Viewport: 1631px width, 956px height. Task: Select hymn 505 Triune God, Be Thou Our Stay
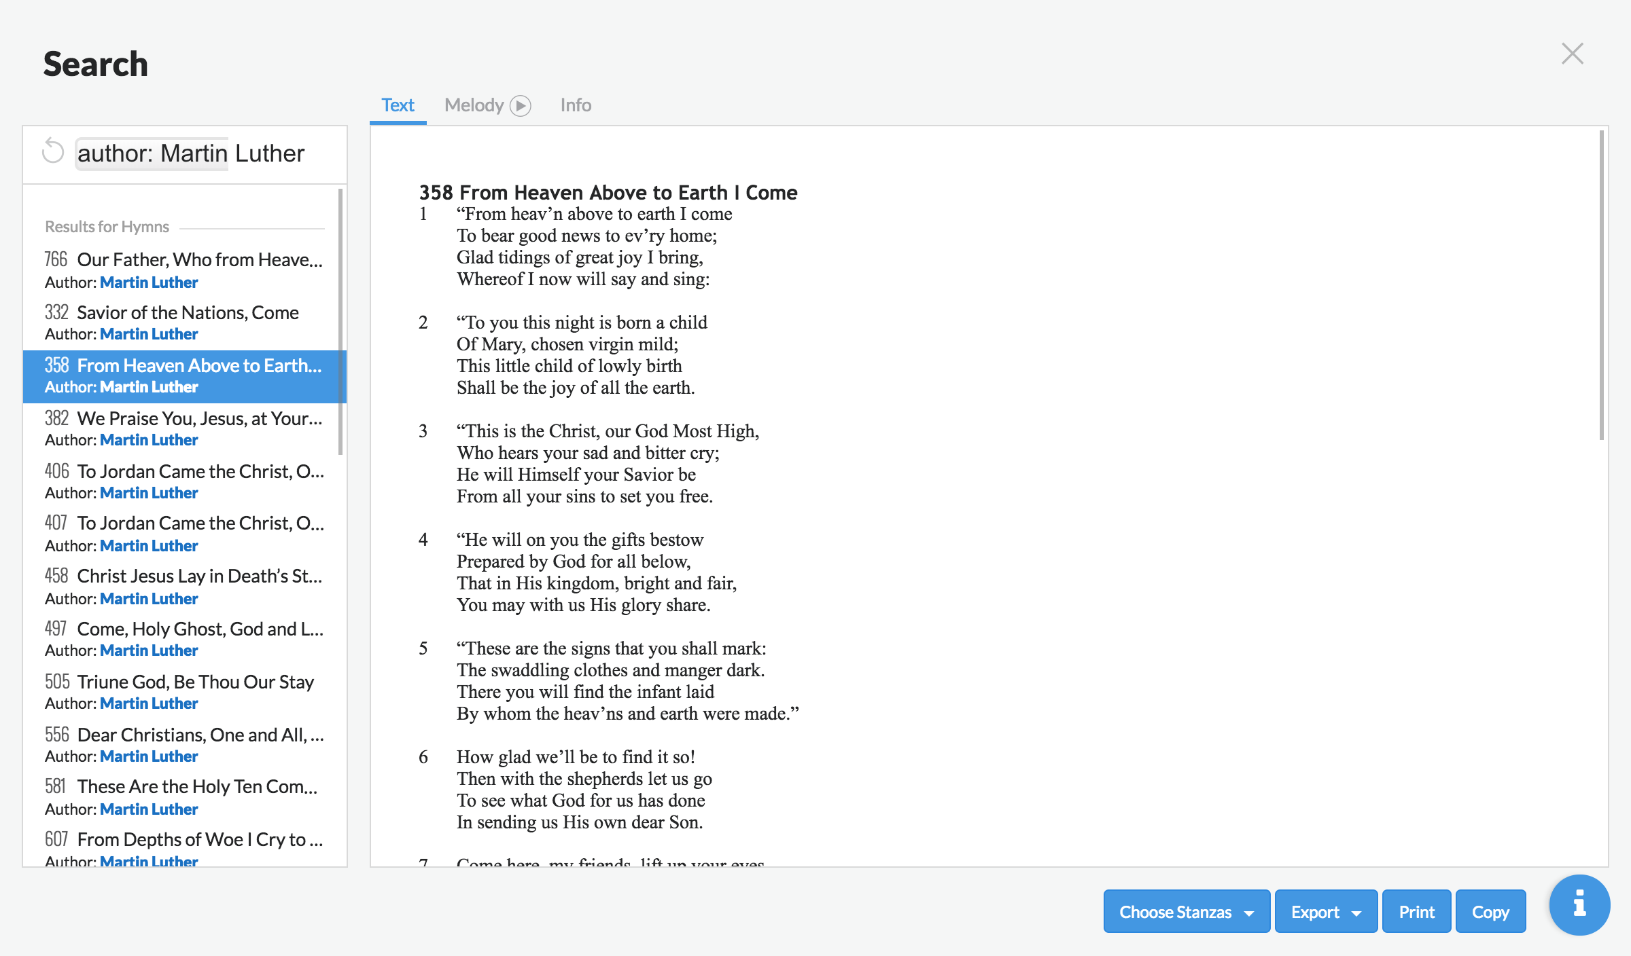[x=183, y=692]
